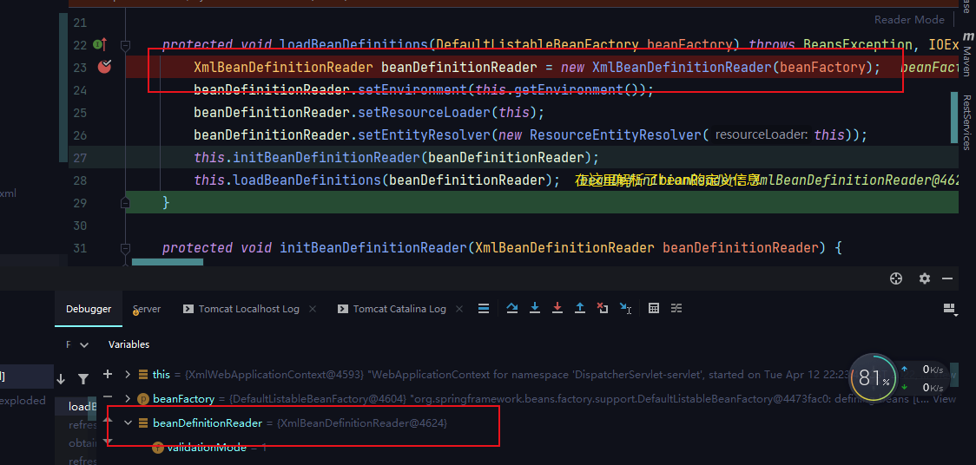Collapse the beanDefinitionReader variable node
Screen dimensions: 976x465
point(128,422)
